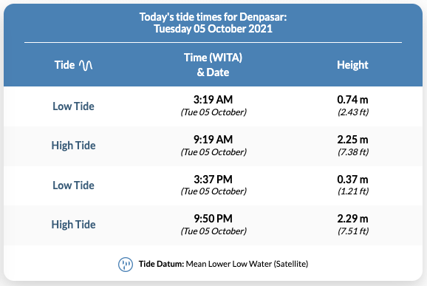This screenshot has width=427, height=286.
Task: Click the 2.29 m height value
Action: (x=352, y=219)
